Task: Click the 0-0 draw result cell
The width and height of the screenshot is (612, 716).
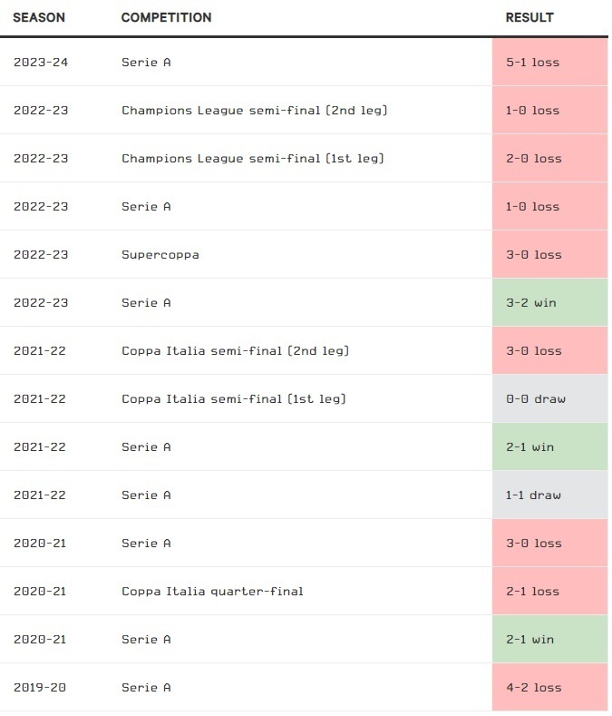Action: 549,399
